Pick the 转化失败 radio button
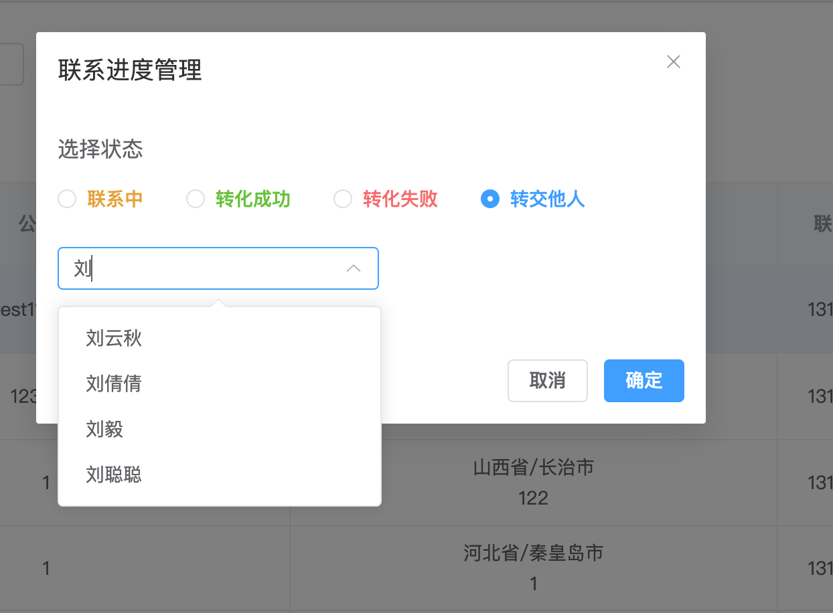This screenshot has height=613, width=833. click(343, 199)
